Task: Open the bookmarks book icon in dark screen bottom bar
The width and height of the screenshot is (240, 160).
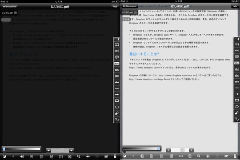Action: point(61,156)
